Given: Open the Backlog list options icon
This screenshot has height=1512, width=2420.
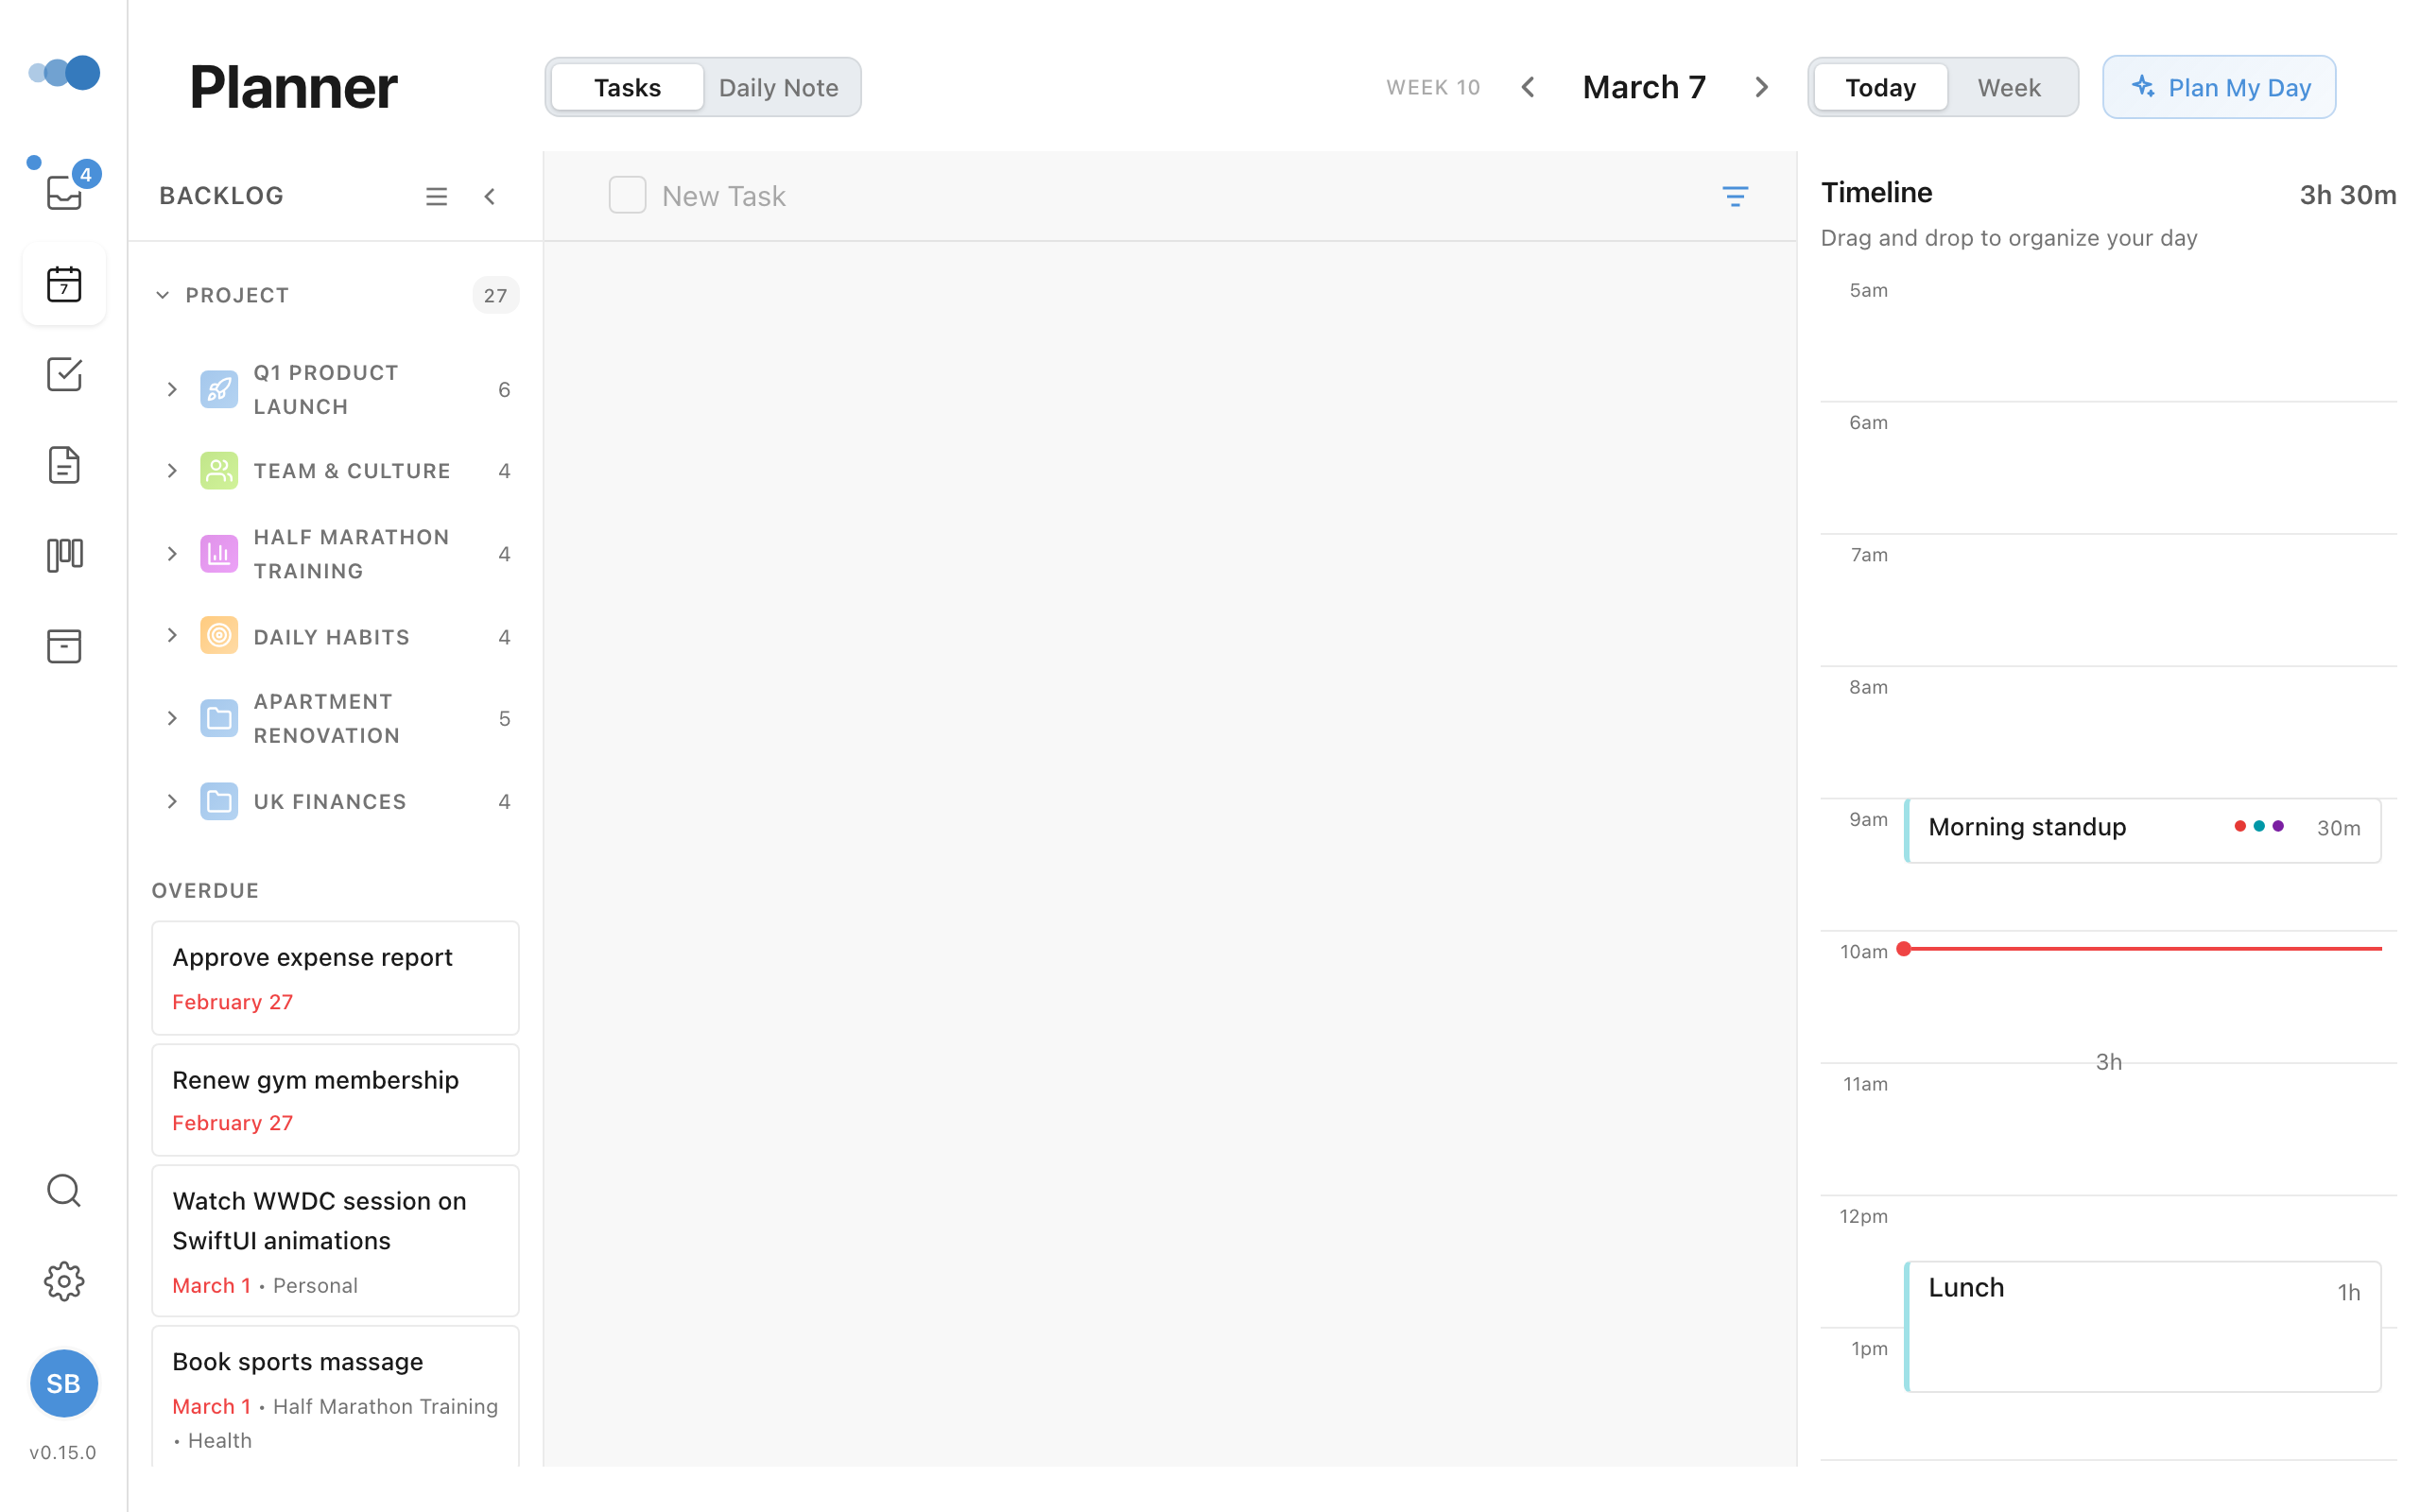Looking at the screenshot, I should (x=437, y=195).
